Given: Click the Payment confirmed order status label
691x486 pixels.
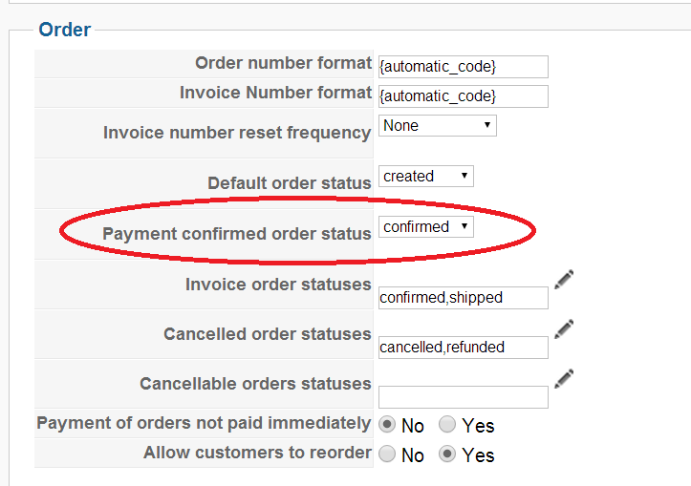Looking at the screenshot, I should coord(237,233).
